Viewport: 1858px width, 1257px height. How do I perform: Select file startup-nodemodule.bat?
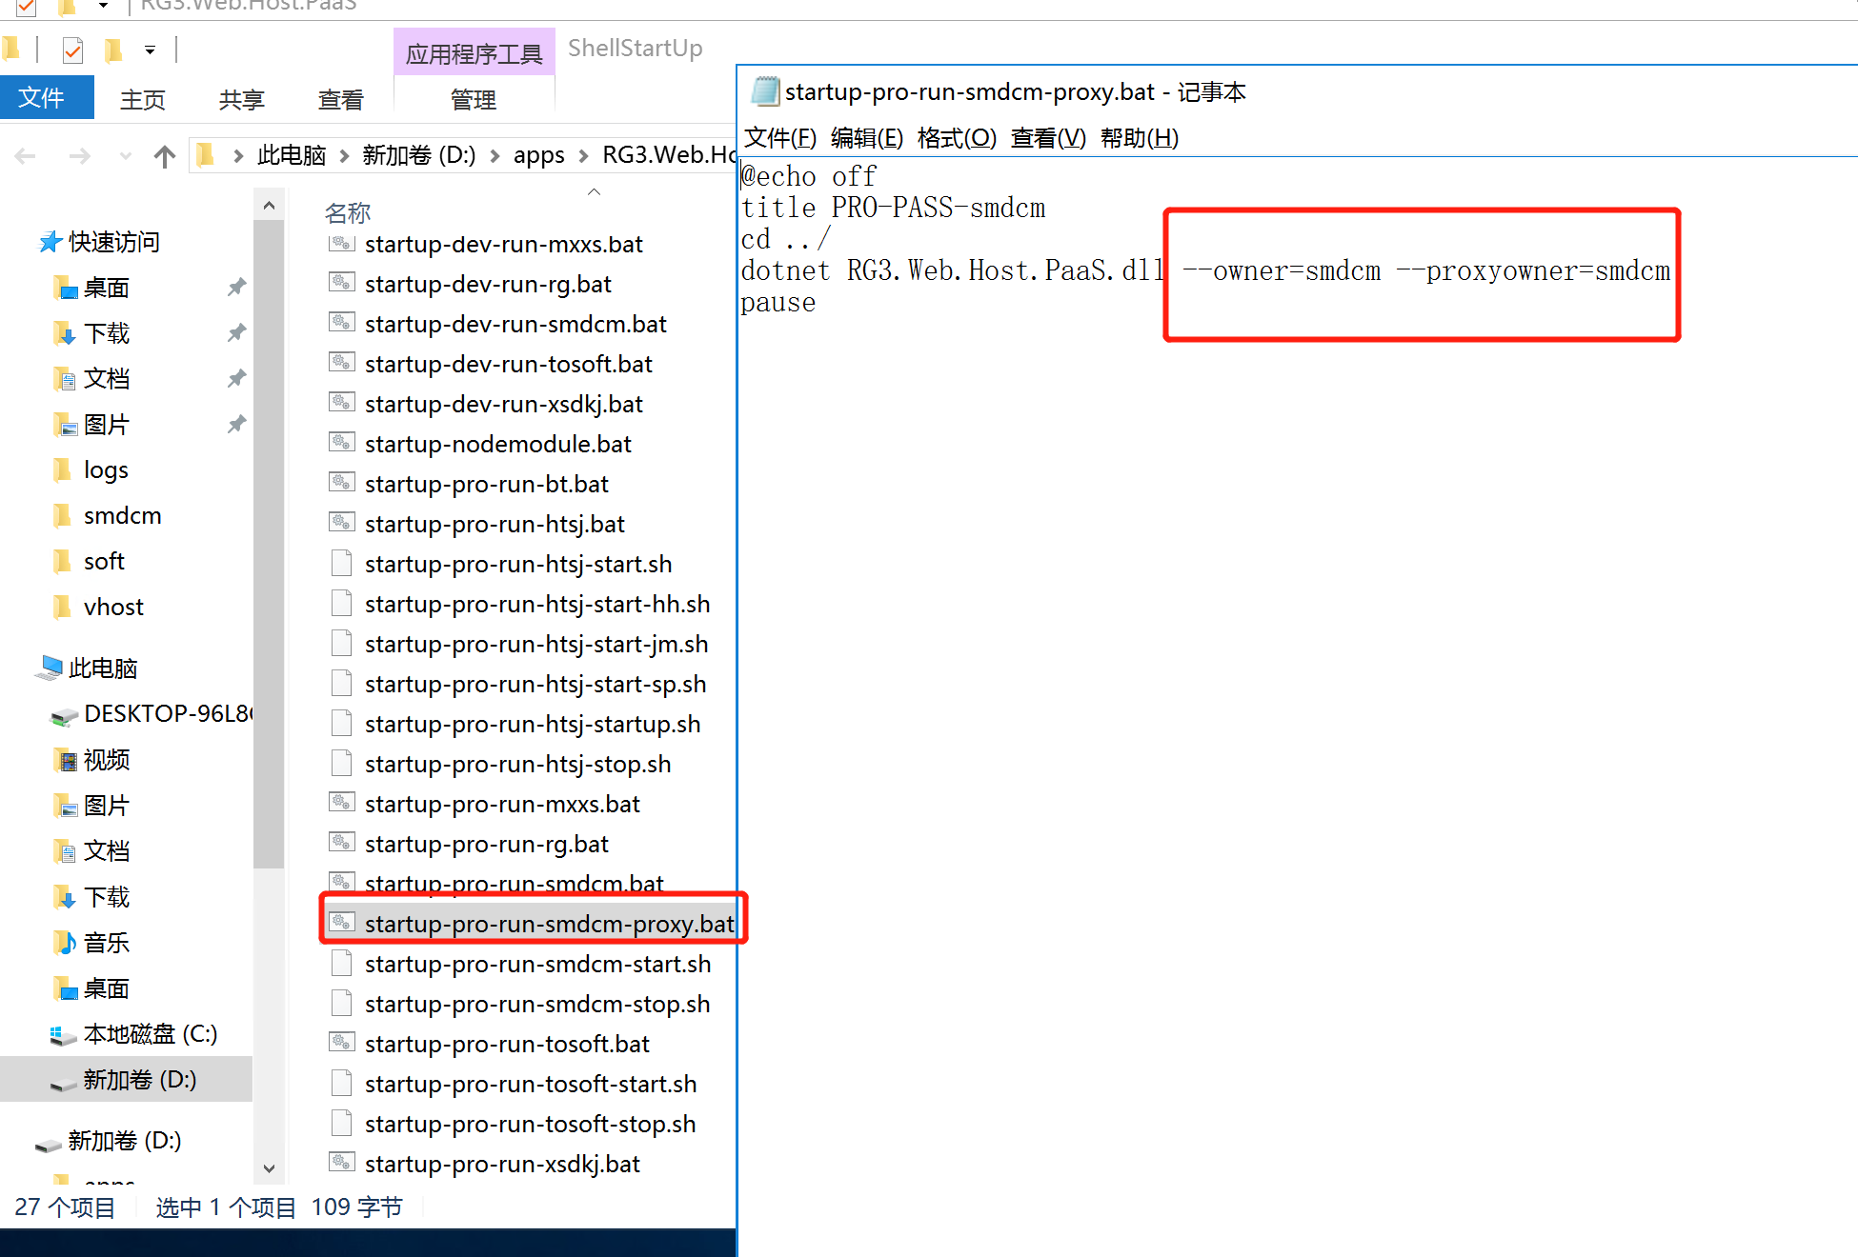pos(497,444)
